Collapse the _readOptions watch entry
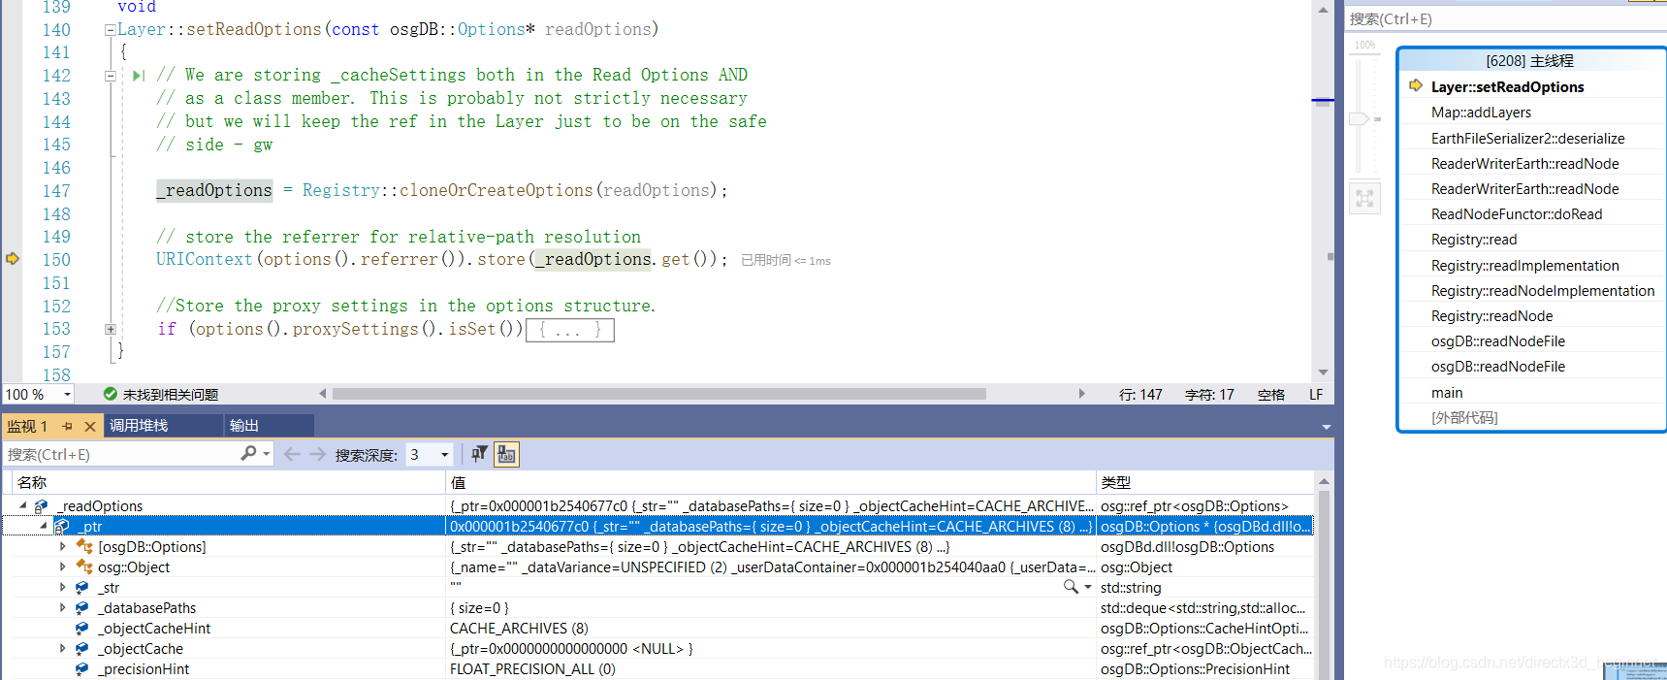The image size is (1667, 680). click(23, 505)
